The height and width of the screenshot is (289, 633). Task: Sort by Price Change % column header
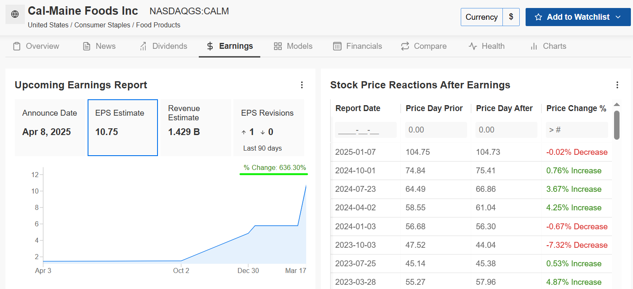pos(576,109)
